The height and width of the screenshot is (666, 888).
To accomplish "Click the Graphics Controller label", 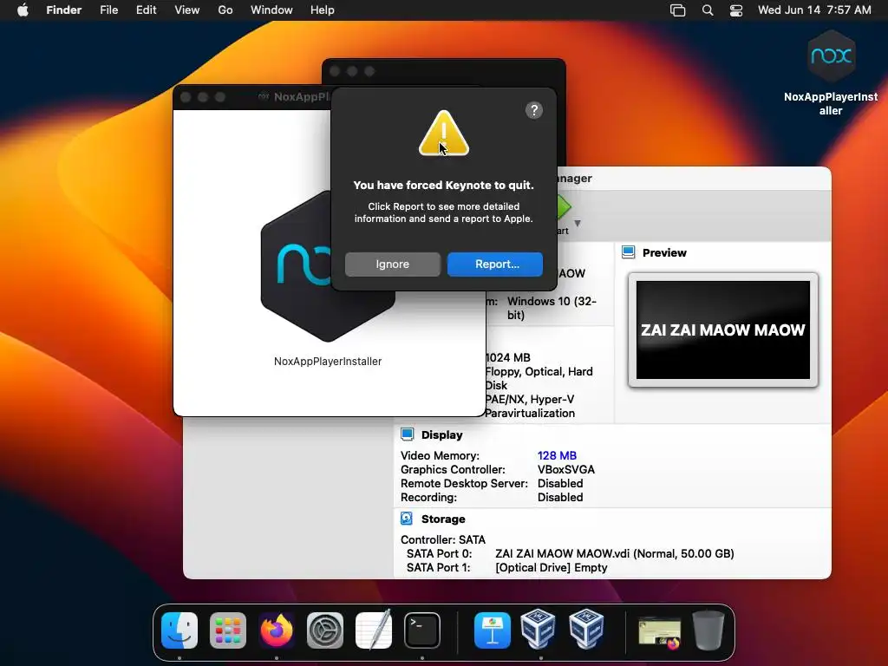I will pyautogui.click(x=453, y=469).
